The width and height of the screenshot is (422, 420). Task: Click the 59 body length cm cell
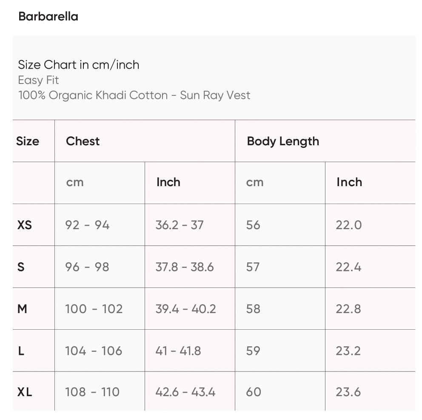click(x=253, y=351)
